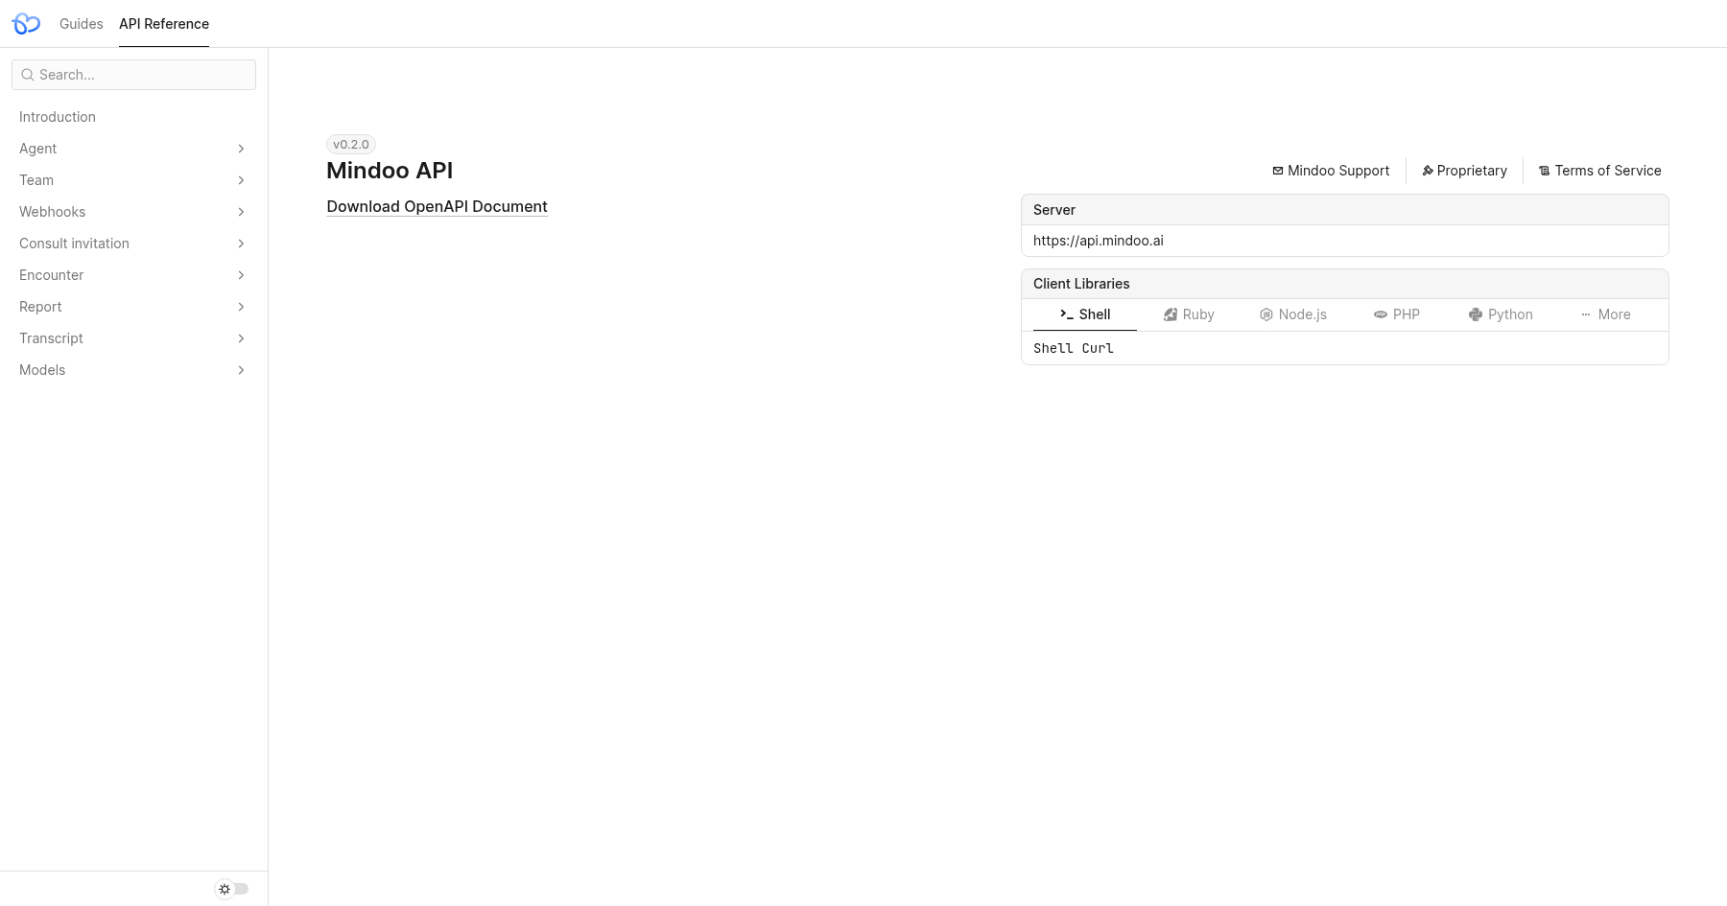Screen dimensions: 1727x906
Task: Expand the Consult invitation chevron
Action: pyautogui.click(x=241, y=244)
